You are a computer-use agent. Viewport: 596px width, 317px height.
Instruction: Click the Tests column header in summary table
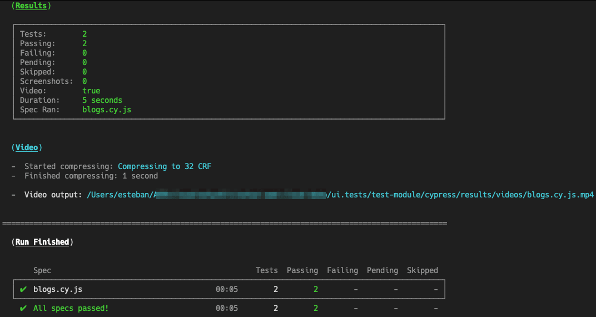[267, 271]
